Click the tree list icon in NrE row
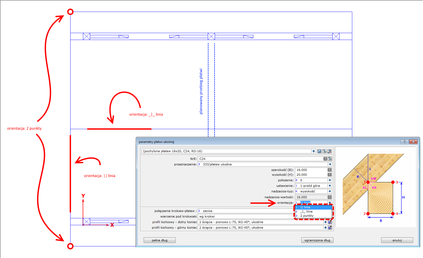 [330, 159]
